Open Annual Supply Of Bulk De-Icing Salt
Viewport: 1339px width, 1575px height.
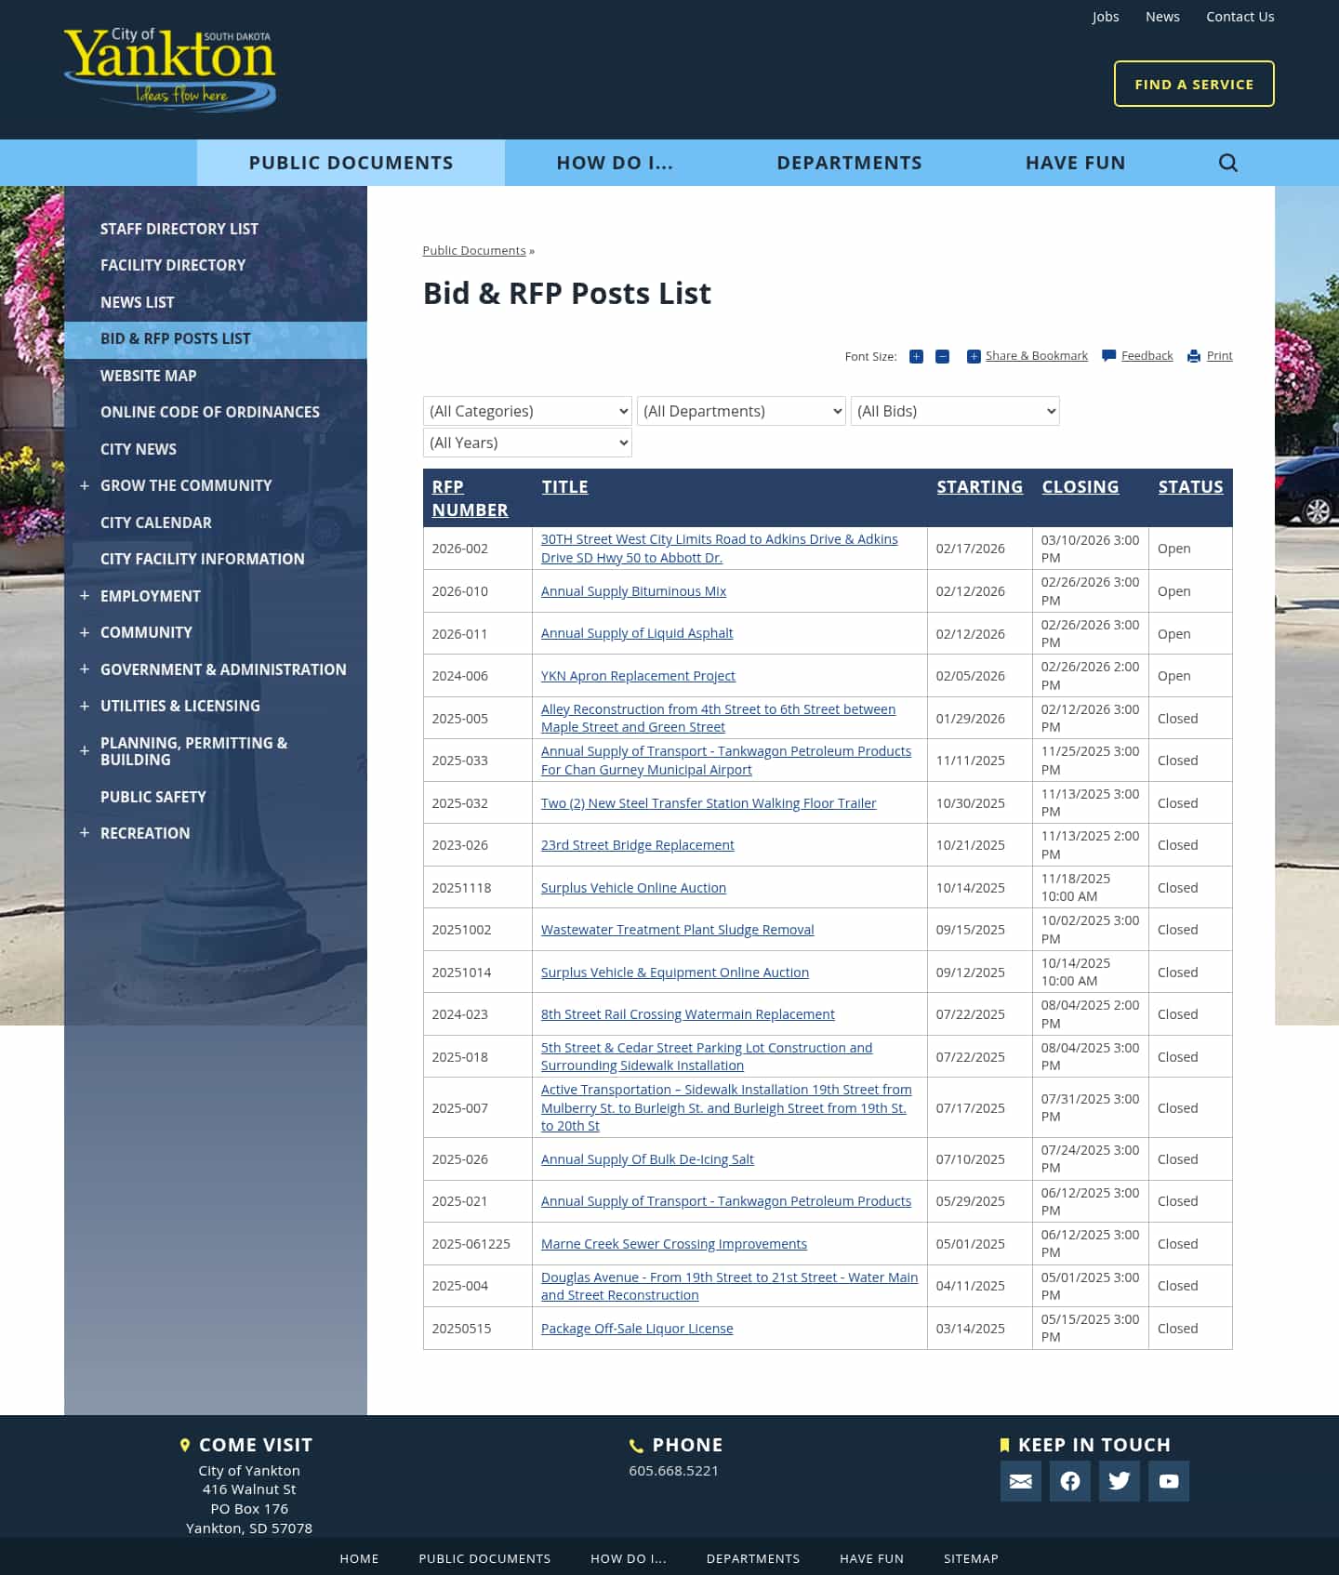(647, 1159)
